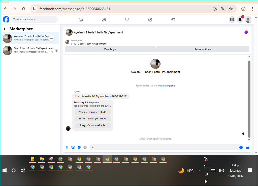Click the Search Facebook field
Screen dimensions: 258x186
34,20
